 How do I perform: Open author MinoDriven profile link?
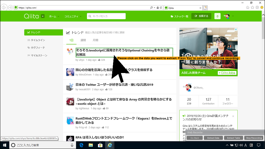pos(85,74)
